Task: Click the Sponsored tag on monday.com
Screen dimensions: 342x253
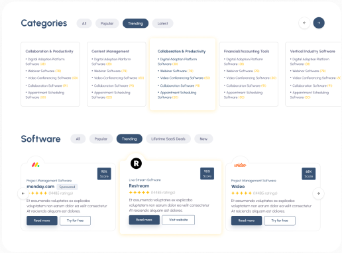Action: tap(67, 187)
